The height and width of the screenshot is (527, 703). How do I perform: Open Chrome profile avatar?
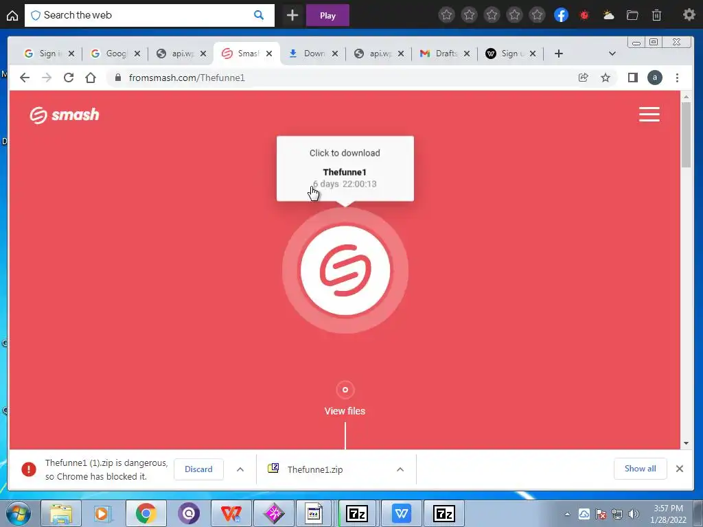pyautogui.click(x=654, y=78)
